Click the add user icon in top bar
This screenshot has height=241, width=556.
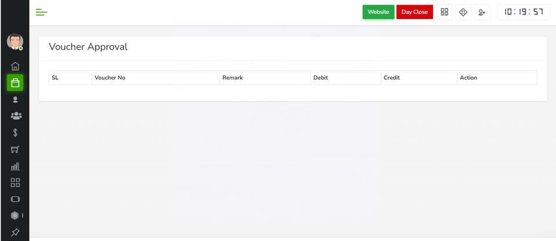(481, 12)
